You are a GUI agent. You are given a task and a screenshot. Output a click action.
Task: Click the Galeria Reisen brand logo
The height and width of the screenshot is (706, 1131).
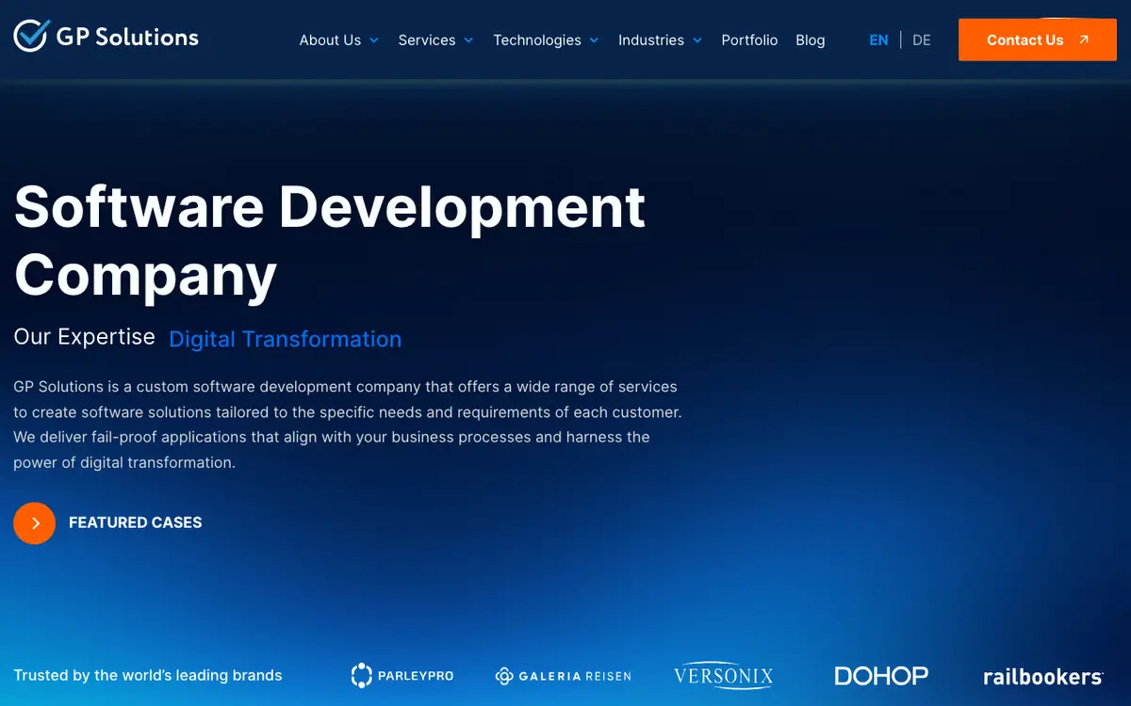(x=564, y=676)
